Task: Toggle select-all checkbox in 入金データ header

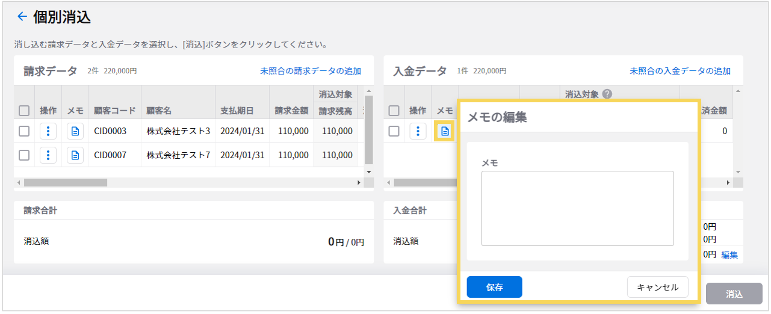Action: tap(394, 111)
